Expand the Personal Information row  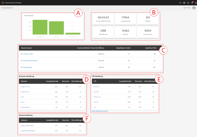coord(22,61)
